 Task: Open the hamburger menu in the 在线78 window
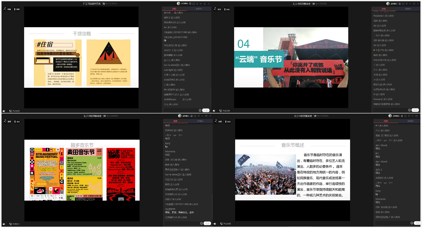(x=197, y=4)
